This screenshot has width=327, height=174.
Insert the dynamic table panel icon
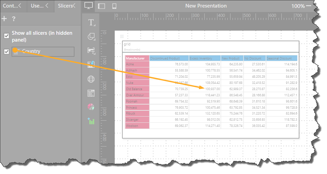coord(91,93)
